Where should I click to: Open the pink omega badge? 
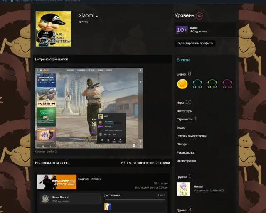click(227, 84)
